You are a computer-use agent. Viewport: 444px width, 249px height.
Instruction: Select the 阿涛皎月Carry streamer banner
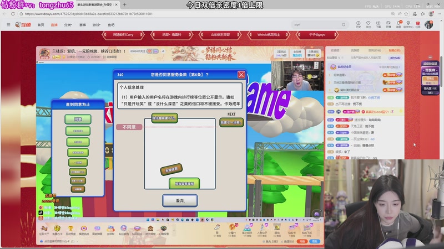click(x=123, y=35)
